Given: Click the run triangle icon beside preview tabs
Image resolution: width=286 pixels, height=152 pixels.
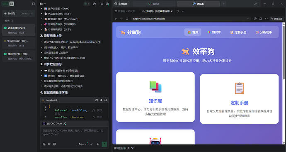Looking at the screenshot, I should (x=178, y=11).
